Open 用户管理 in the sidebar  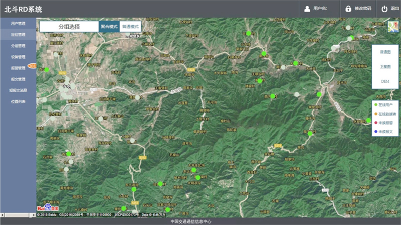click(18, 24)
